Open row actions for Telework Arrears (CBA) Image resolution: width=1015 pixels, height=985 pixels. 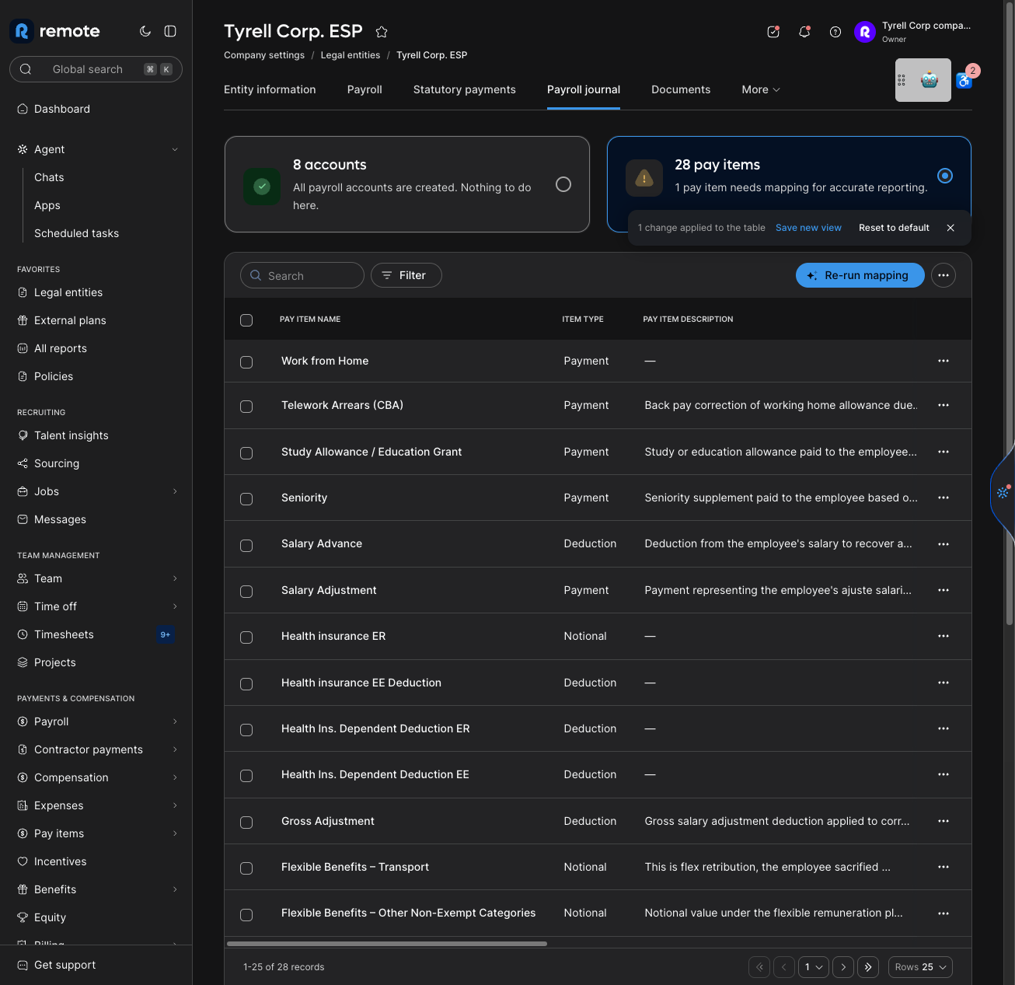tap(943, 405)
